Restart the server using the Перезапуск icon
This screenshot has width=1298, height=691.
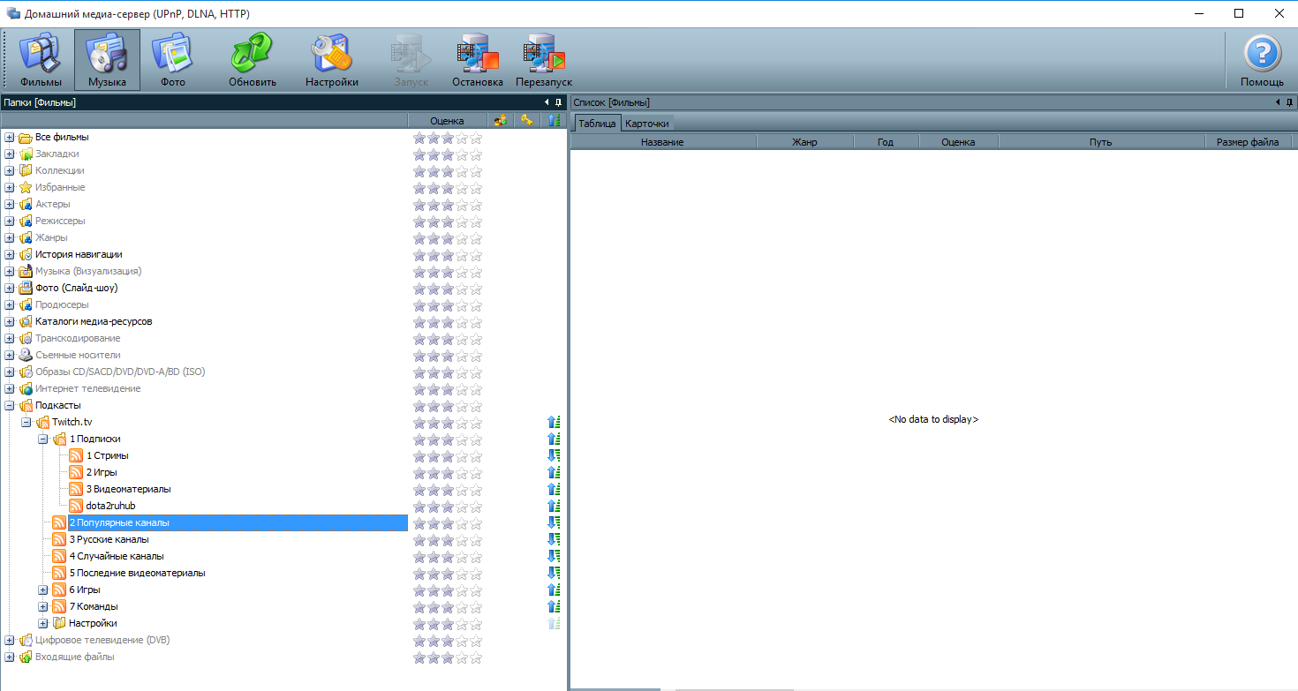[x=544, y=60]
